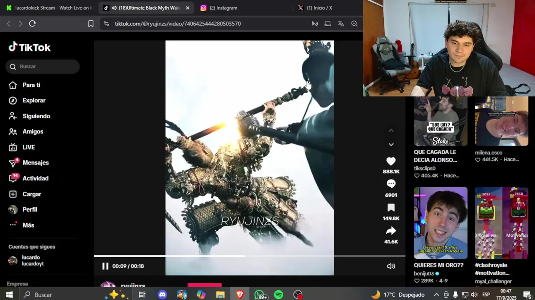
Task: Open Copilot icon on taskbar
Action: (201, 295)
